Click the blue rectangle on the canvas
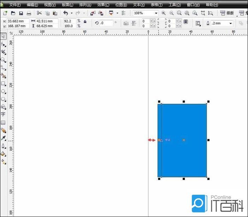The width and height of the screenshot is (248, 217). pos(182,140)
